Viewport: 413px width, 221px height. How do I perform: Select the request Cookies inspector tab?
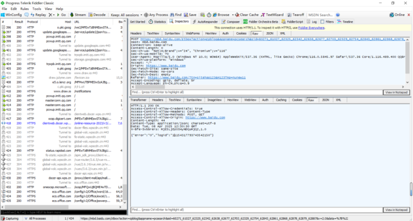241,33
